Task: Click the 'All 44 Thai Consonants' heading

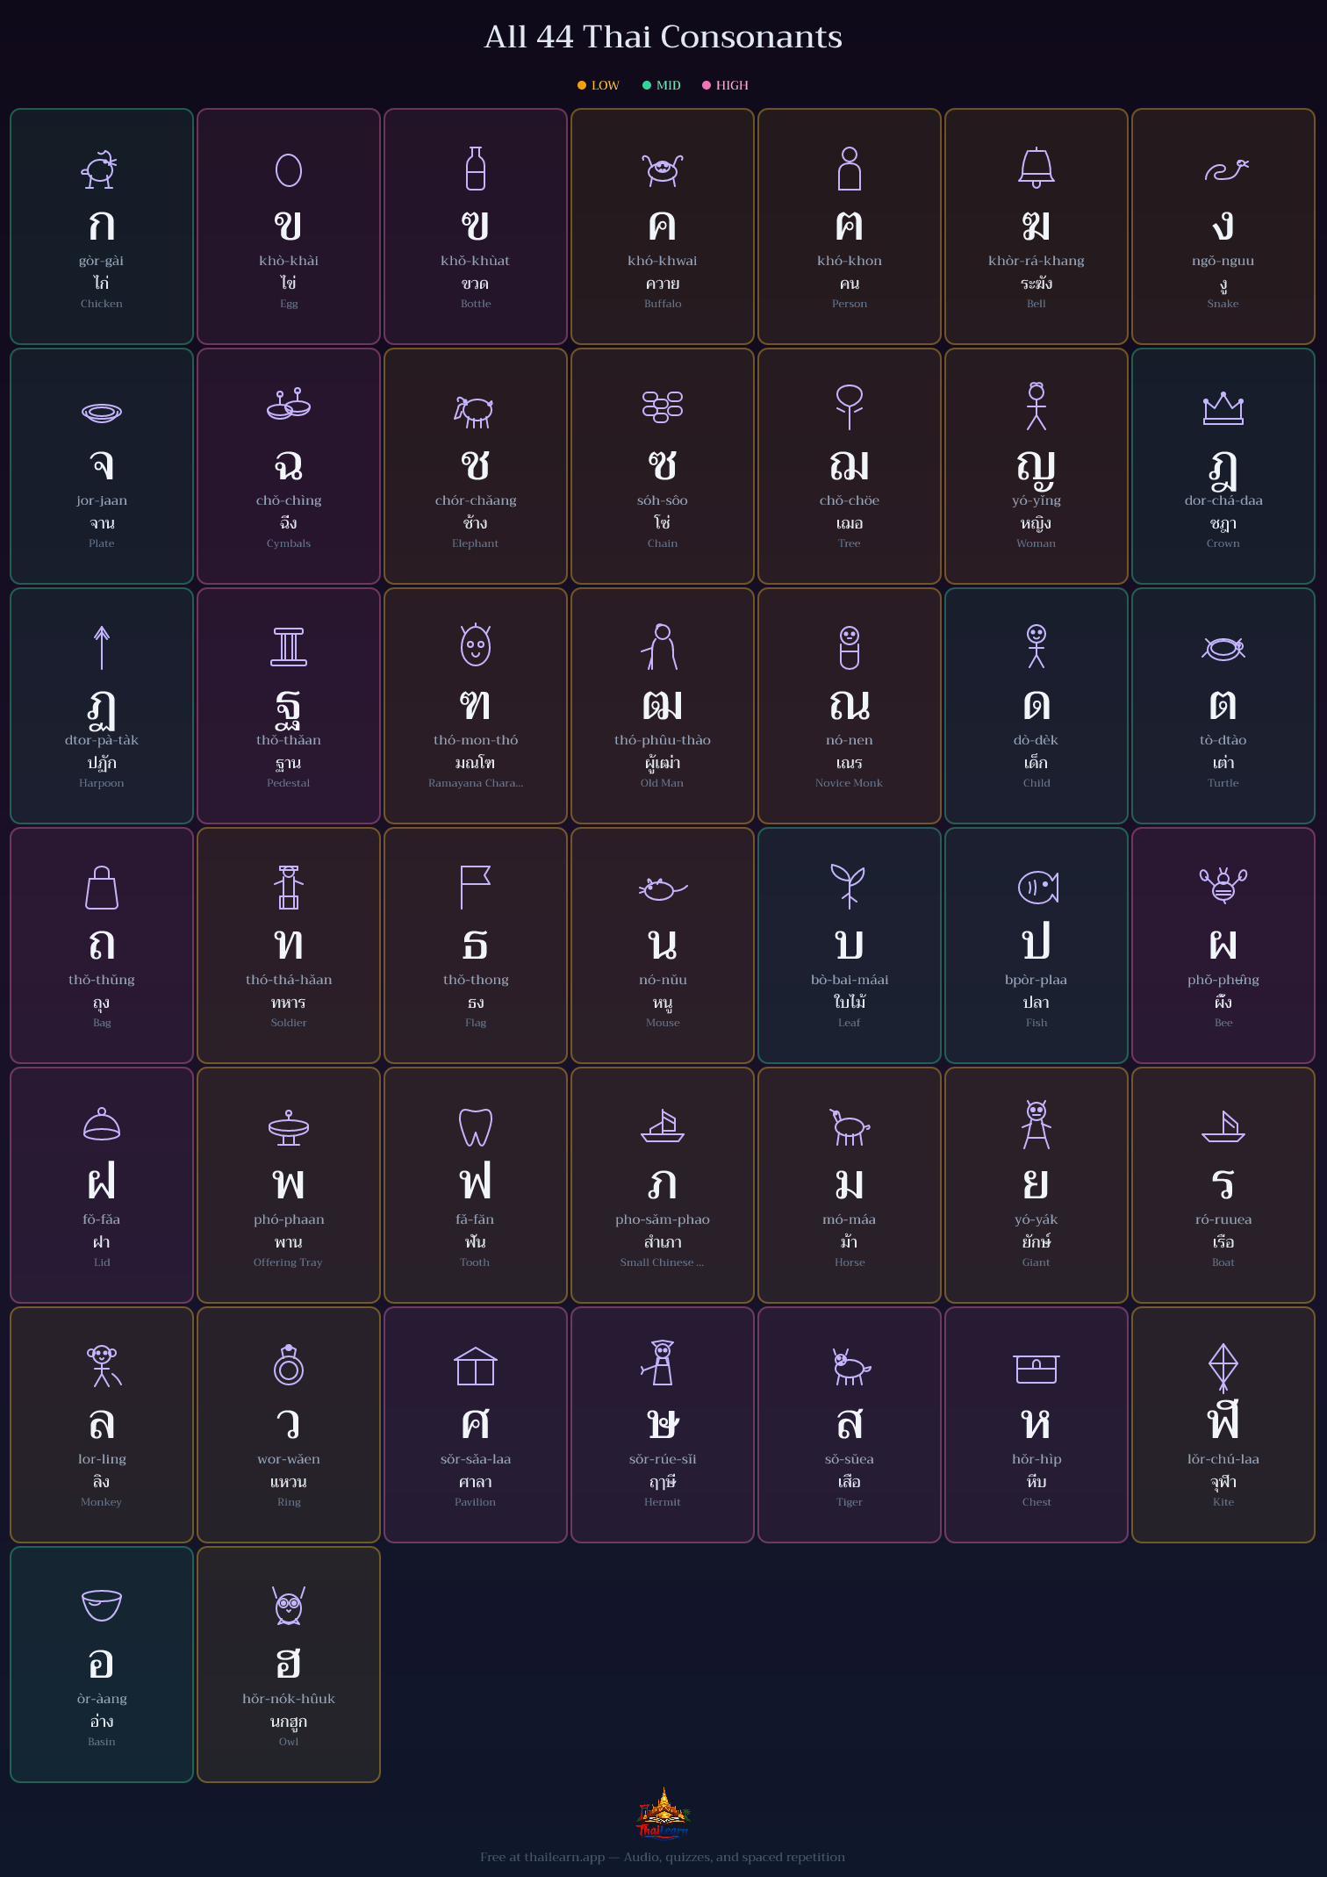Action: click(663, 37)
